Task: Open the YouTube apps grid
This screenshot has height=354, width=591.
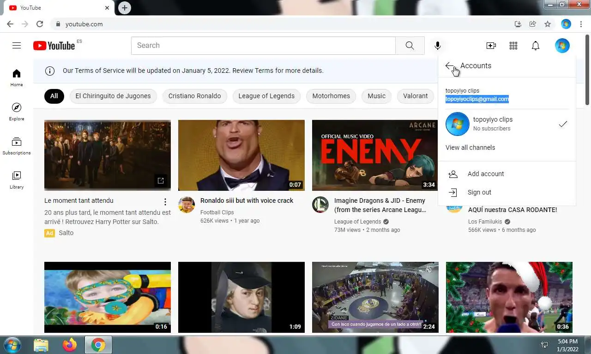Action: coord(513,46)
